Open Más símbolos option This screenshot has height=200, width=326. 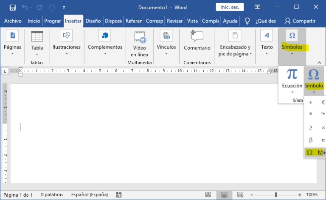(315, 152)
